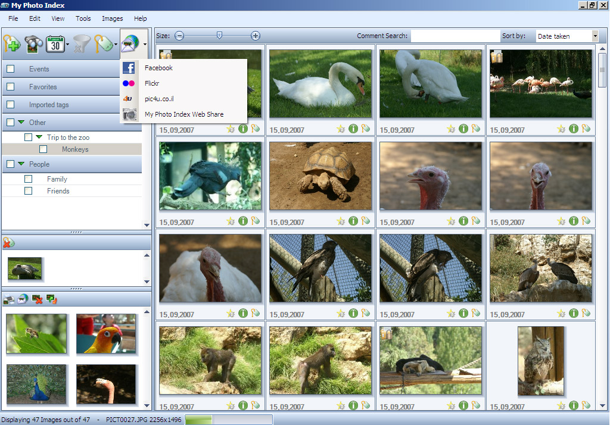The height and width of the screenshot is (425, 610).
Task: Click the add new tag icon
Action: pyautogui.click(x=12, y=43)
